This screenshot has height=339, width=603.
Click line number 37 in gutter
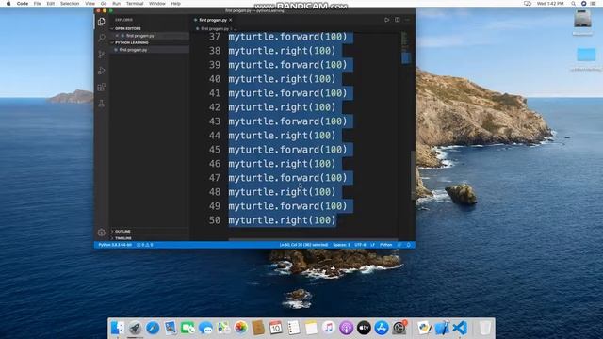point(215,37)
